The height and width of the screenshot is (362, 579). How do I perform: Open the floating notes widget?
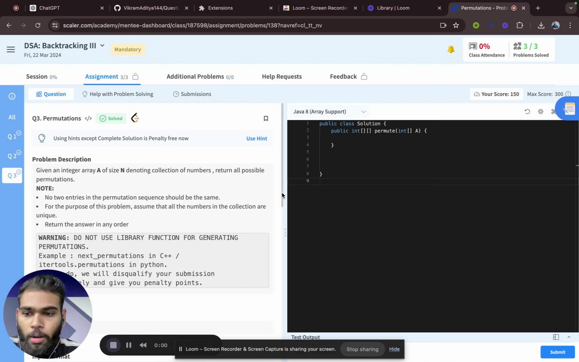click(x=569, y=109)
